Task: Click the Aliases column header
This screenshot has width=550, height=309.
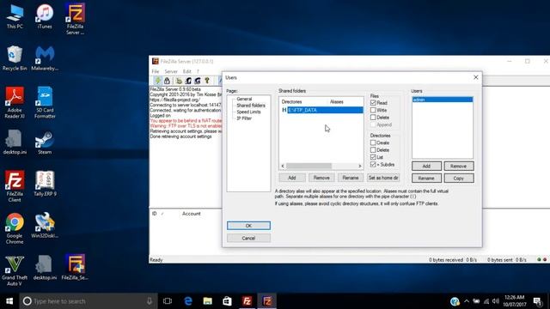Action: tap(336, 102)
